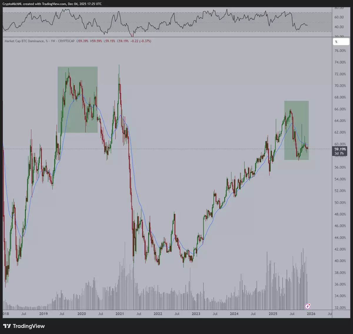Click the 3d 7h countdown label
Screen dimensions: 353x334
coord(339,154)
